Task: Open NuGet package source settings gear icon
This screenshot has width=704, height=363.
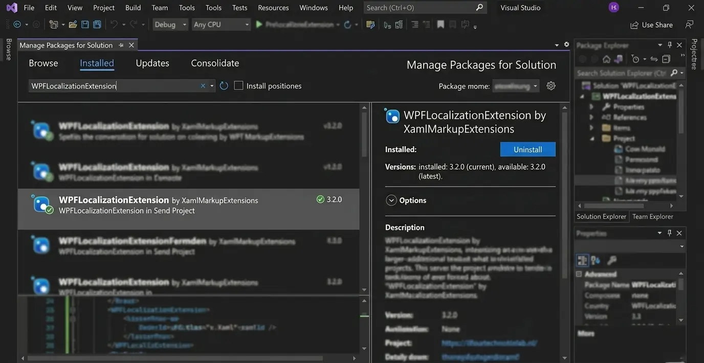Action: pyautogui.click(x=551, y=85)
